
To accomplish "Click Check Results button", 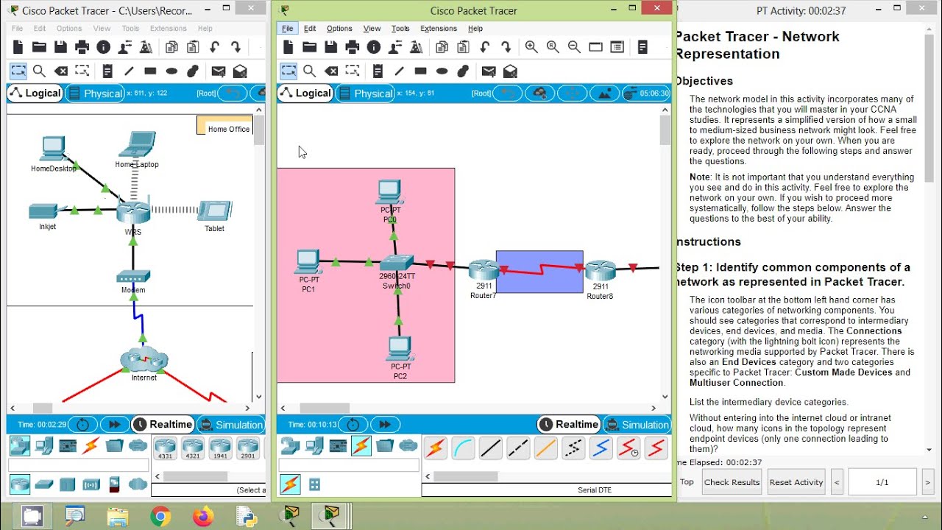I will coord(732,482).
